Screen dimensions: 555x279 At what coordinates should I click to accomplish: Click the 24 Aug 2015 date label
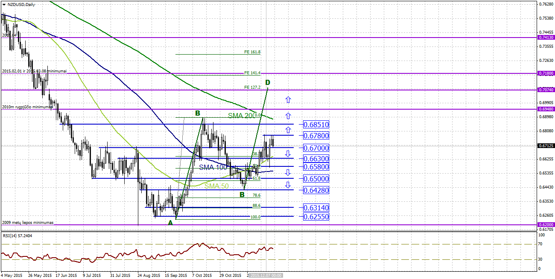click(149, 276)
